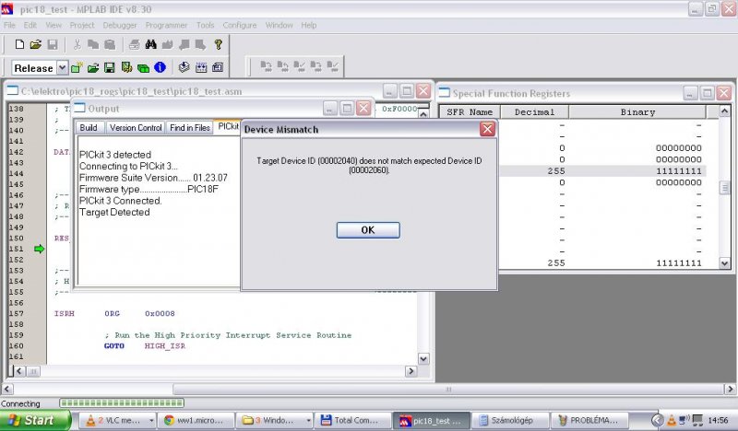
Task: Open file with yellow folder icon
Action: point(36,44)
